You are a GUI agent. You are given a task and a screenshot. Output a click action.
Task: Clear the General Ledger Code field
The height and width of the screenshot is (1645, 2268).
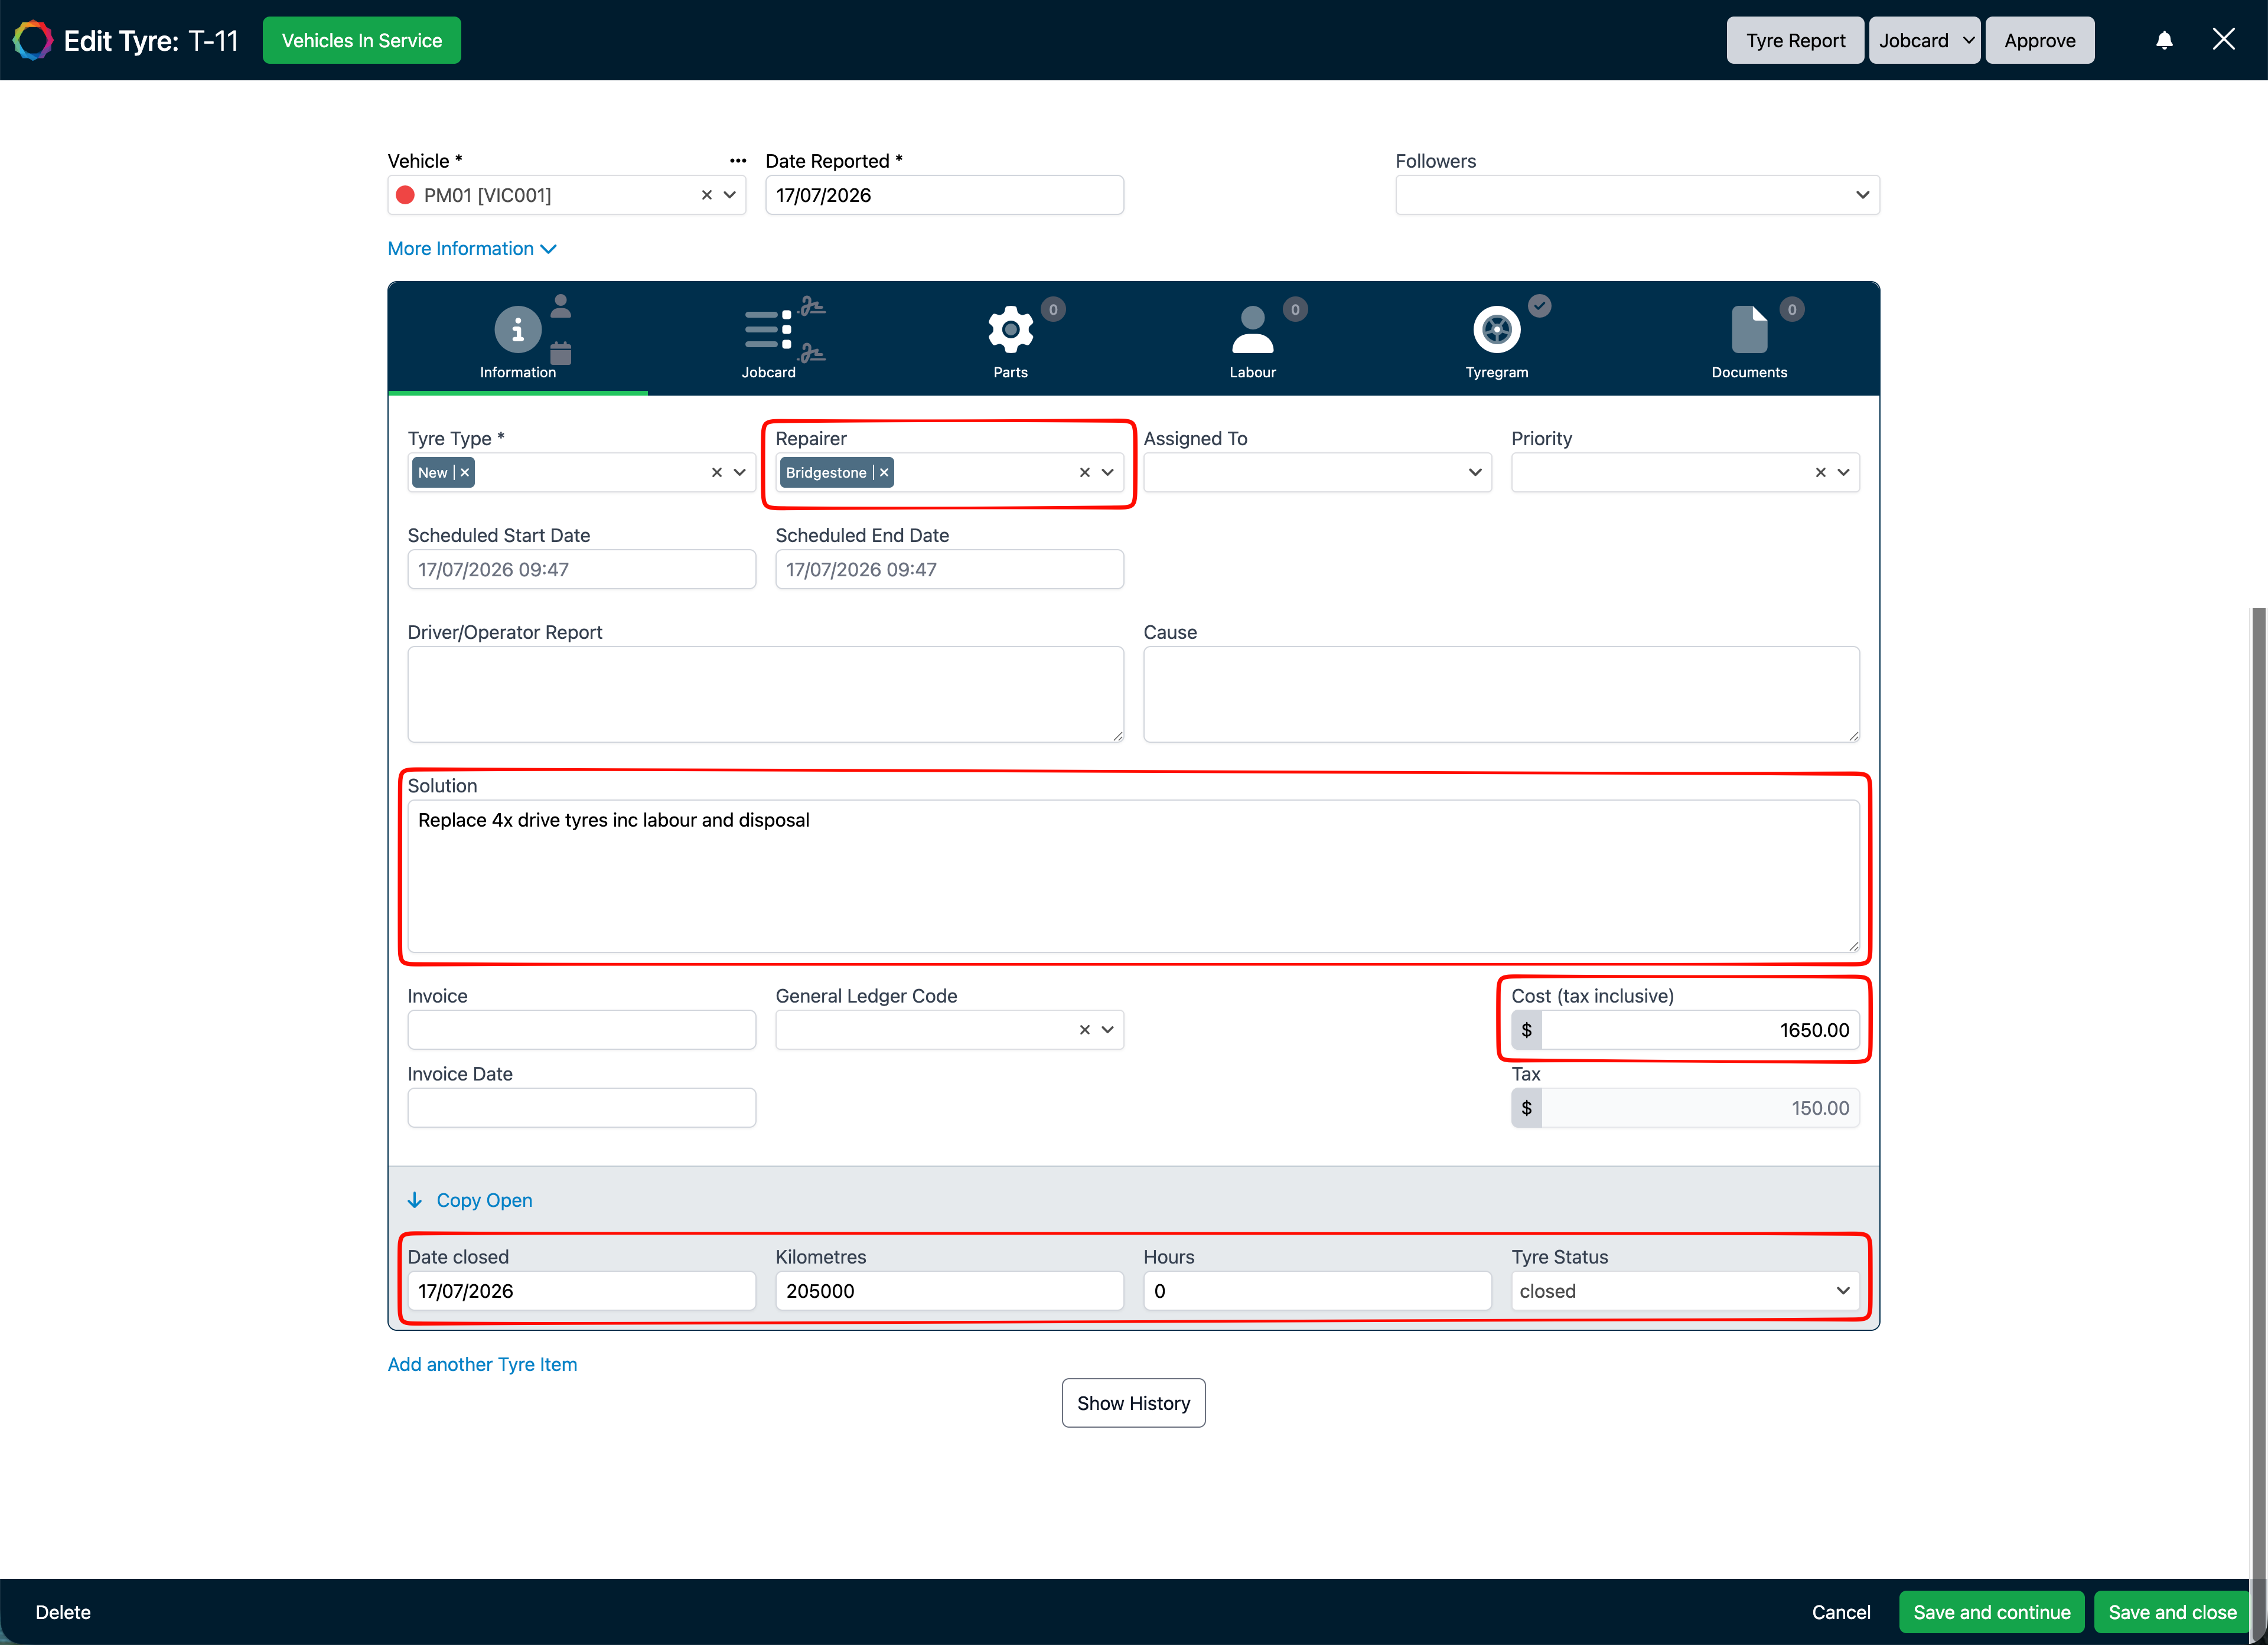click(1085, 1030)
